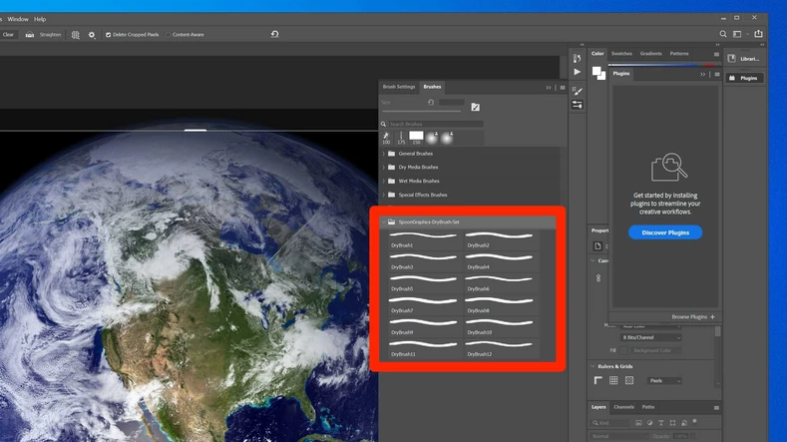Open the Actions play icon
This screenshot has height=442, width=787.
click(578, 72)
